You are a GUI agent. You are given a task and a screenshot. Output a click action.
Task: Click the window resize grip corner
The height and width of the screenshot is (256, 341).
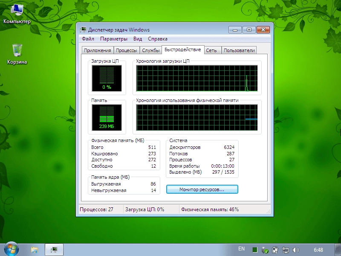[x=269, y=211]
